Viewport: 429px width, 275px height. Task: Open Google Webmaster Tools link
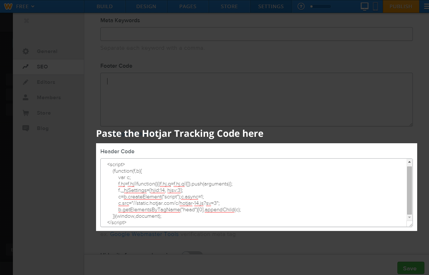(x=144, y=234)
